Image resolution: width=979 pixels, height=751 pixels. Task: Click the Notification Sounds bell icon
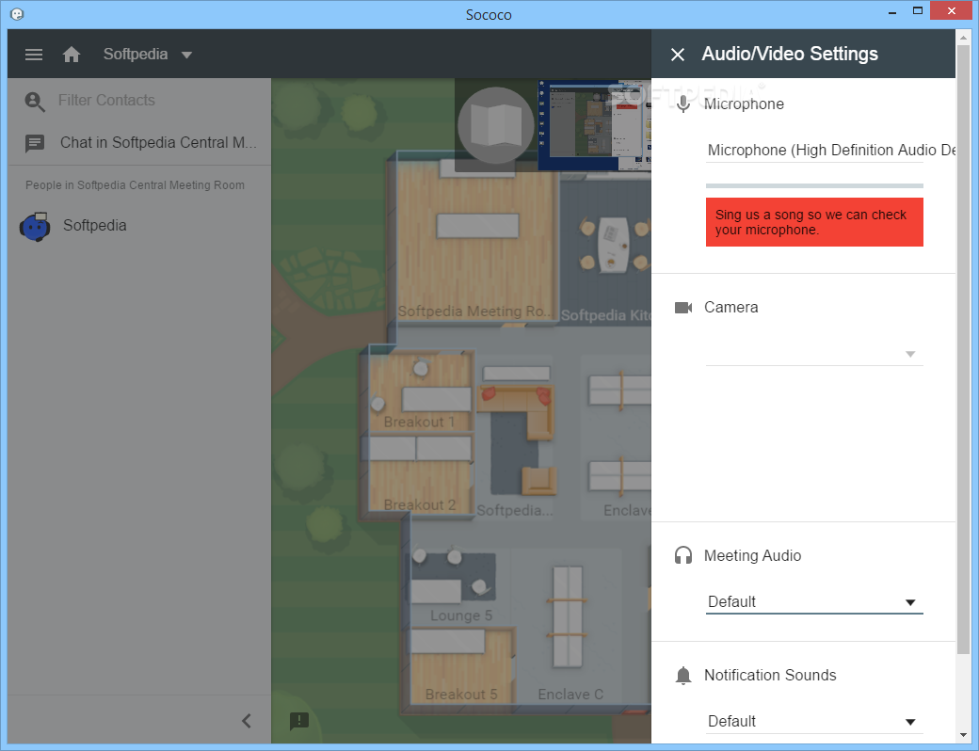pyautogui.click(x=683, y=676)
